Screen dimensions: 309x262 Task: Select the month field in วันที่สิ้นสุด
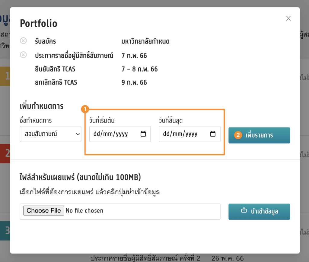[177, 134]
